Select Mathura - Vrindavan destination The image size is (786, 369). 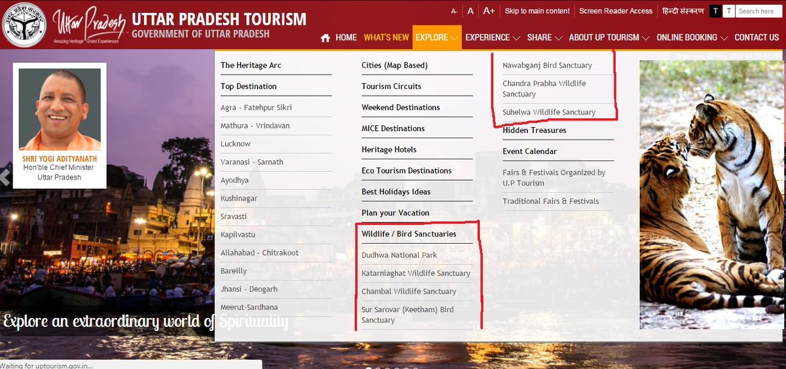[x=255, y=125]
